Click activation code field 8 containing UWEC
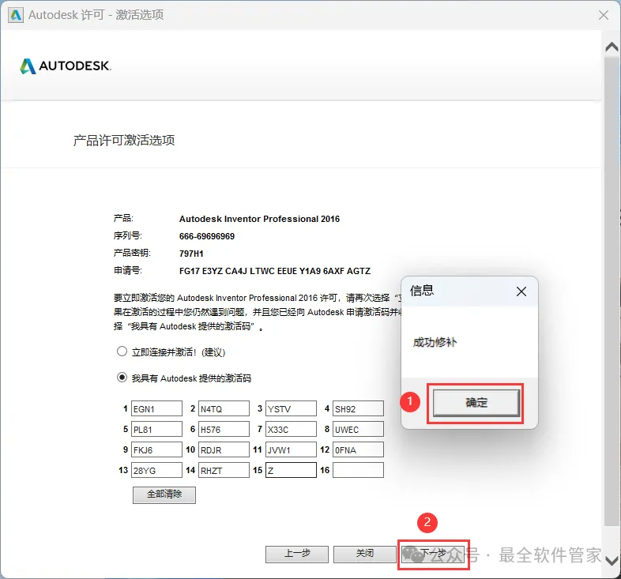Image resolution: width=621 pixels, height=579 pixels. pos(359,429)
